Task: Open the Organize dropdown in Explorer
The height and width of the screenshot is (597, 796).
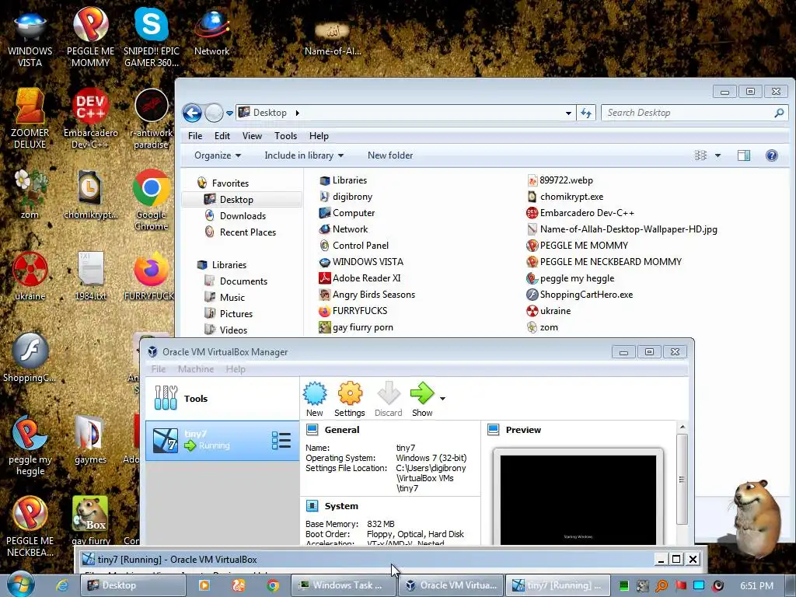Action: [x=218, y=155]
